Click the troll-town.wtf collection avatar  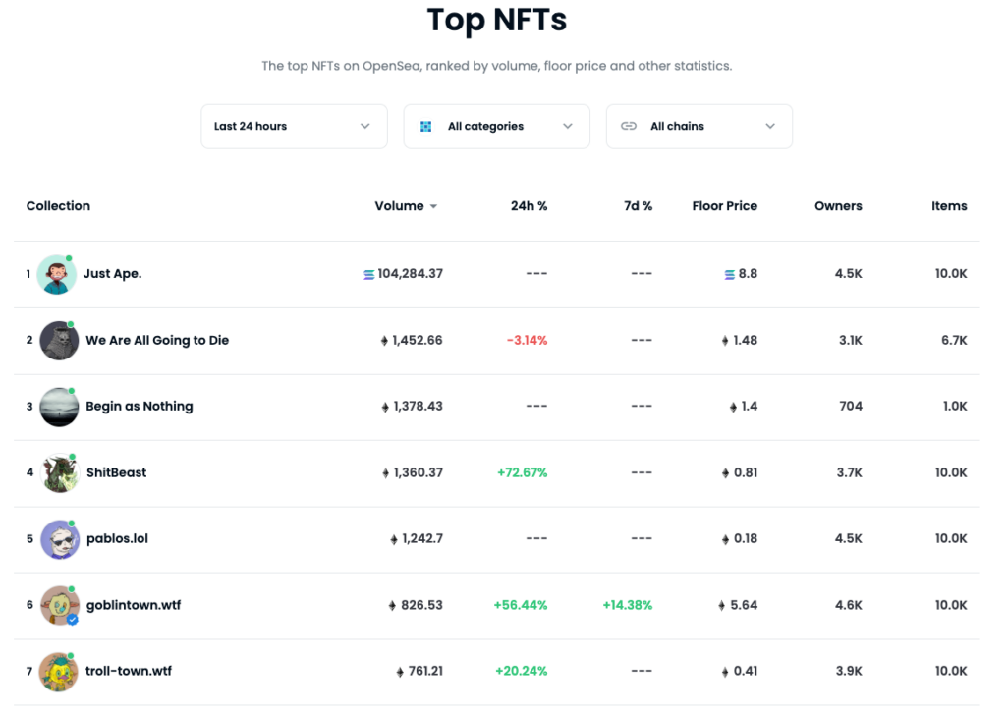(x=58, y=672)
